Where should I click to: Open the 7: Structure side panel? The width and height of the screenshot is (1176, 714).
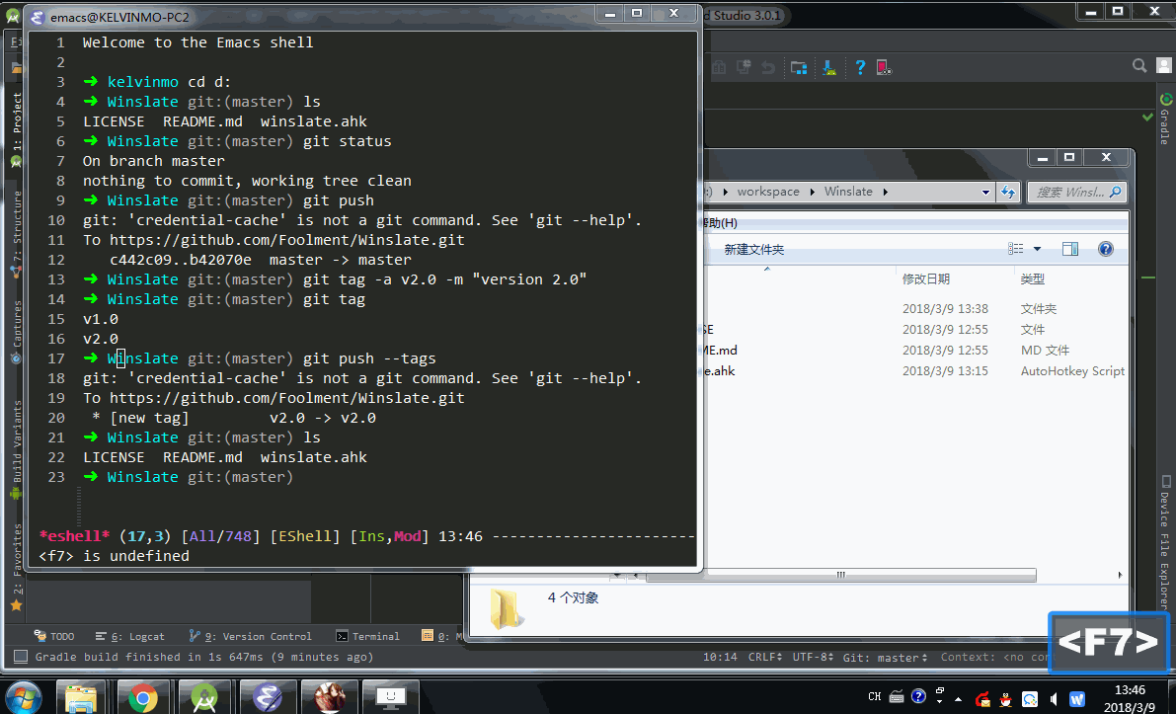[x=17, y=234]
